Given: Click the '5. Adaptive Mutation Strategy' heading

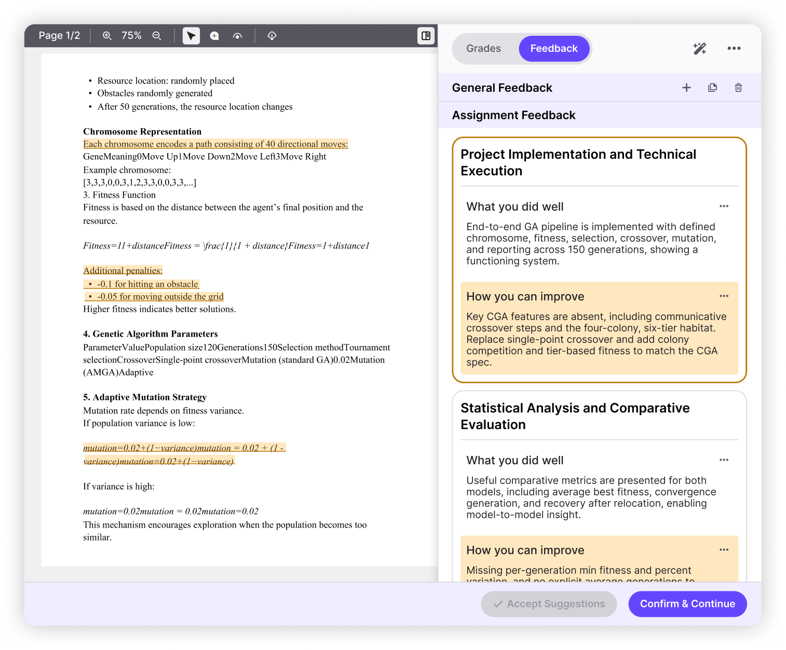Looking at the screenshot, I should tap(145, 397).
